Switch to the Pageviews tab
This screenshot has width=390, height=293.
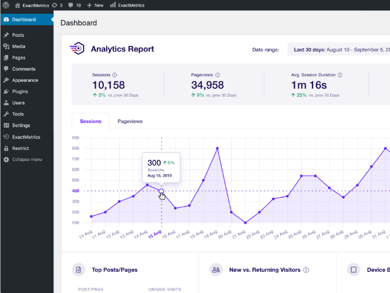point(130,121)
